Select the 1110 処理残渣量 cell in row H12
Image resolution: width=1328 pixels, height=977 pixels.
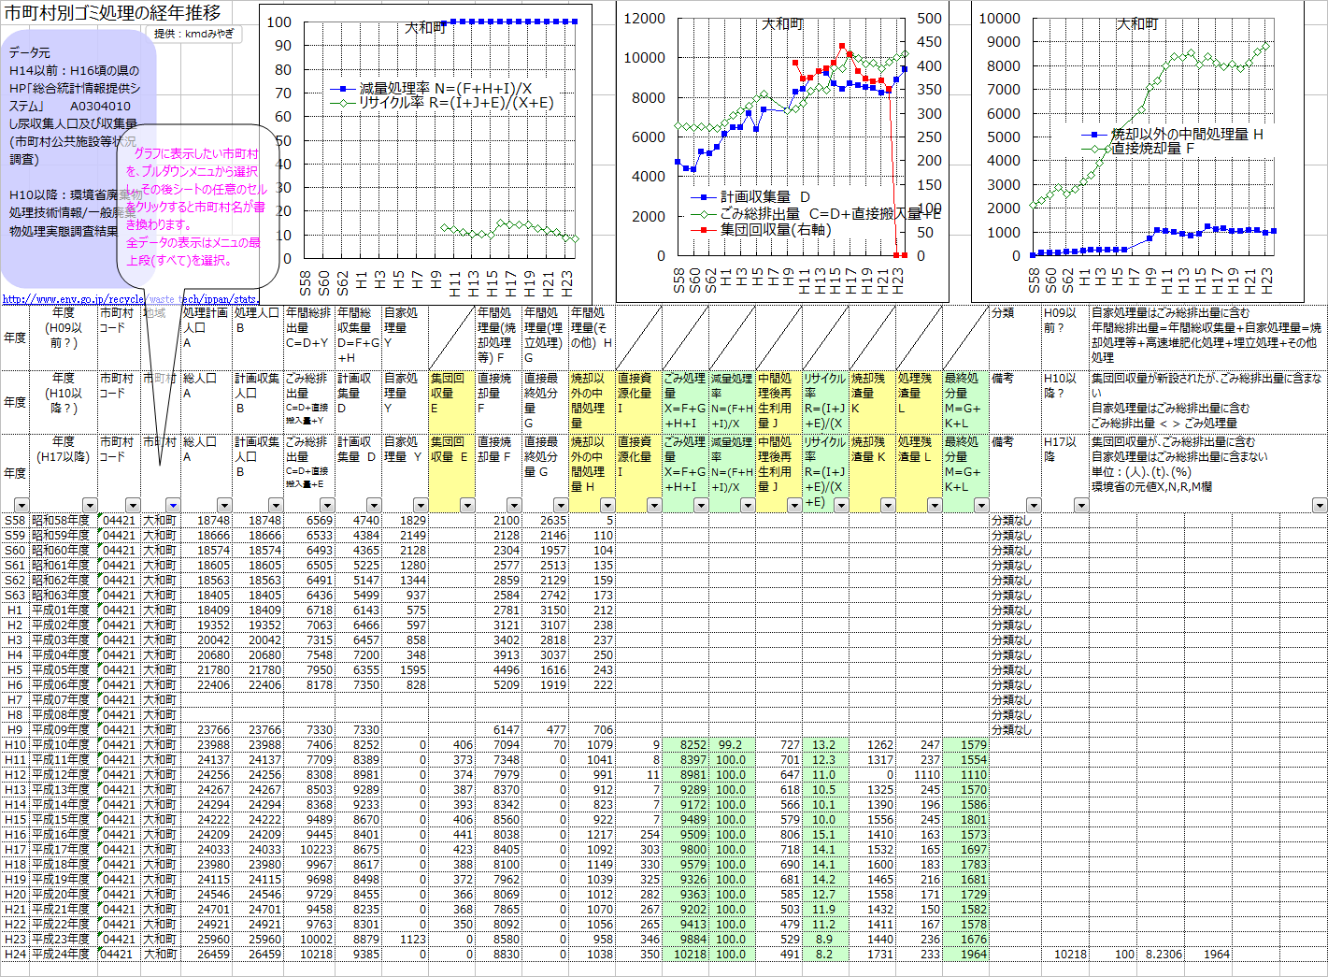[x=919, y=774]
